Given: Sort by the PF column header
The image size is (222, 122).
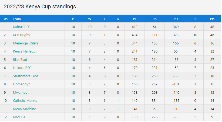Looking at the screenshot, I should click(135, 19).
